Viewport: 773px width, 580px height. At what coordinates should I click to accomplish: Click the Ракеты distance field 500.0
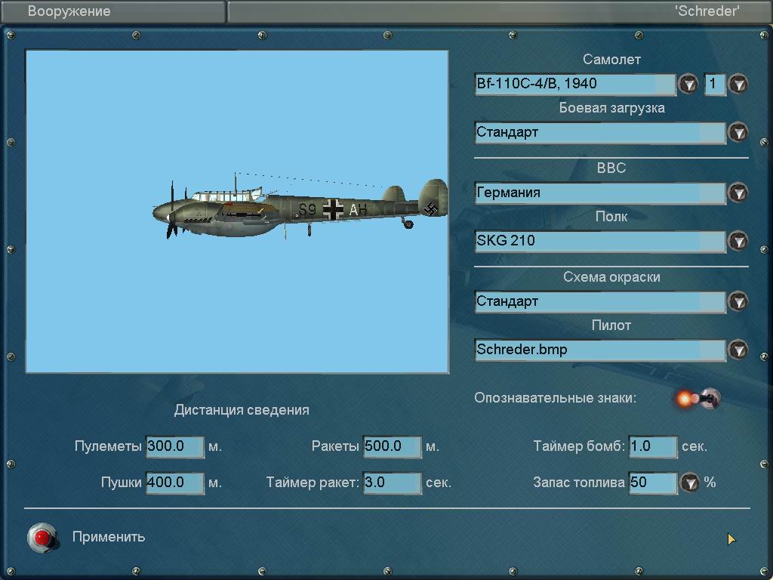pos(393,447)
